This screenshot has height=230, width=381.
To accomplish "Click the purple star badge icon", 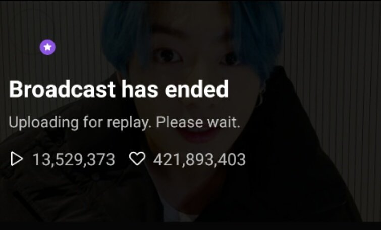I will point(47,47).
